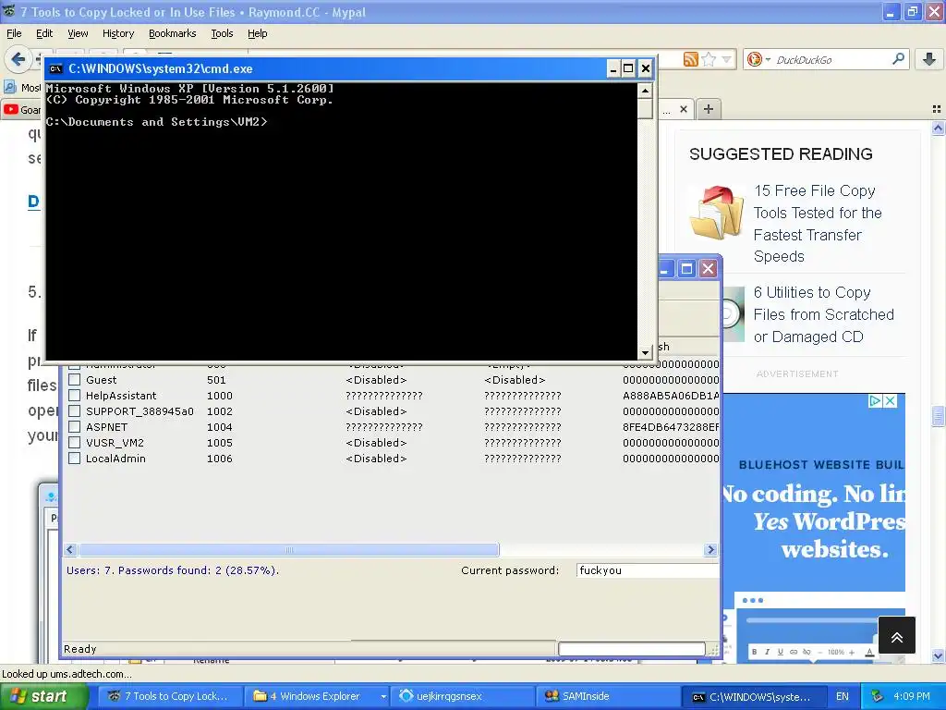Image resolution: width=946 pixels, height=710 pixels.
Task: Click the EN language indicator
Action: point(842,696)
